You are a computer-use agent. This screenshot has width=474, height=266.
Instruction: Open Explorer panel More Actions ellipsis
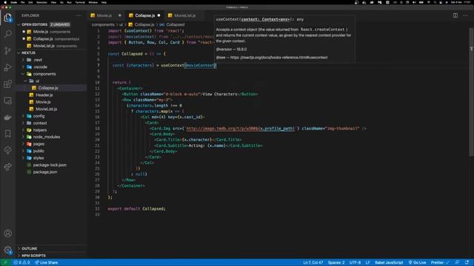[79, 16]
